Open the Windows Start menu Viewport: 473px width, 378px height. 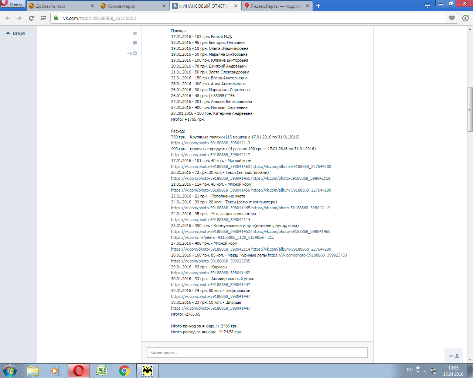[10, 371]
